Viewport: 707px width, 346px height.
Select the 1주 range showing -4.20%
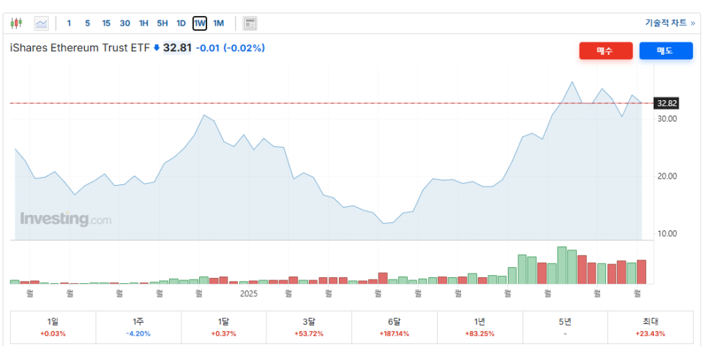(138, 328)
